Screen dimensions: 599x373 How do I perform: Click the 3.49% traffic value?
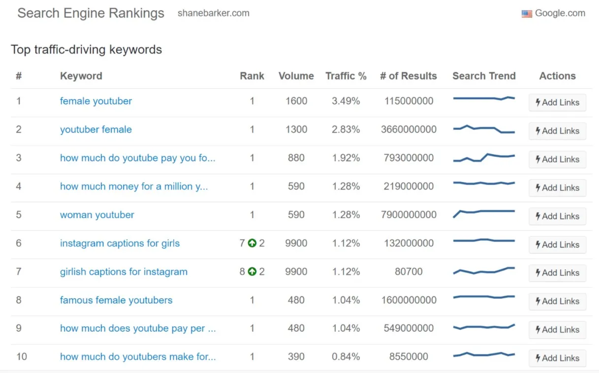pyautogui.click(x=346, y=101)
